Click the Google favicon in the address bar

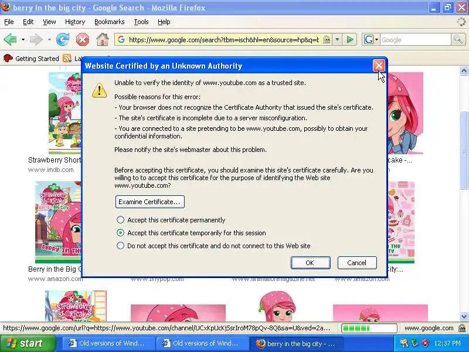pyautogui.click(x=121, y=39)
